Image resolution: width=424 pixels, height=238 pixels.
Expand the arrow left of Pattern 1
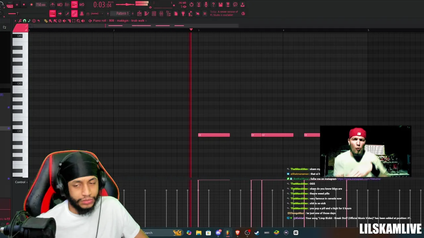tap(108, 14)
